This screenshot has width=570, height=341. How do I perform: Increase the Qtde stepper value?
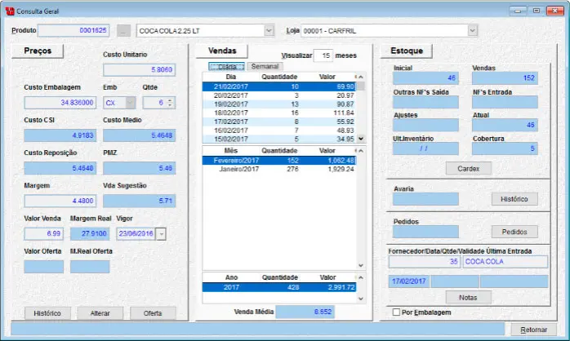170,100
